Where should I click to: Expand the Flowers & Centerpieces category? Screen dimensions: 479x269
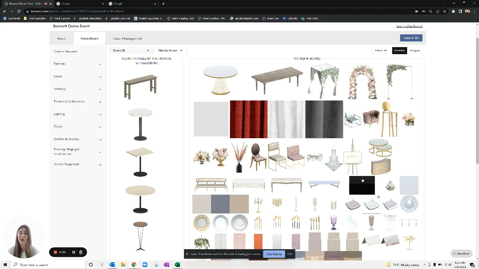click(x=77, y=102)
